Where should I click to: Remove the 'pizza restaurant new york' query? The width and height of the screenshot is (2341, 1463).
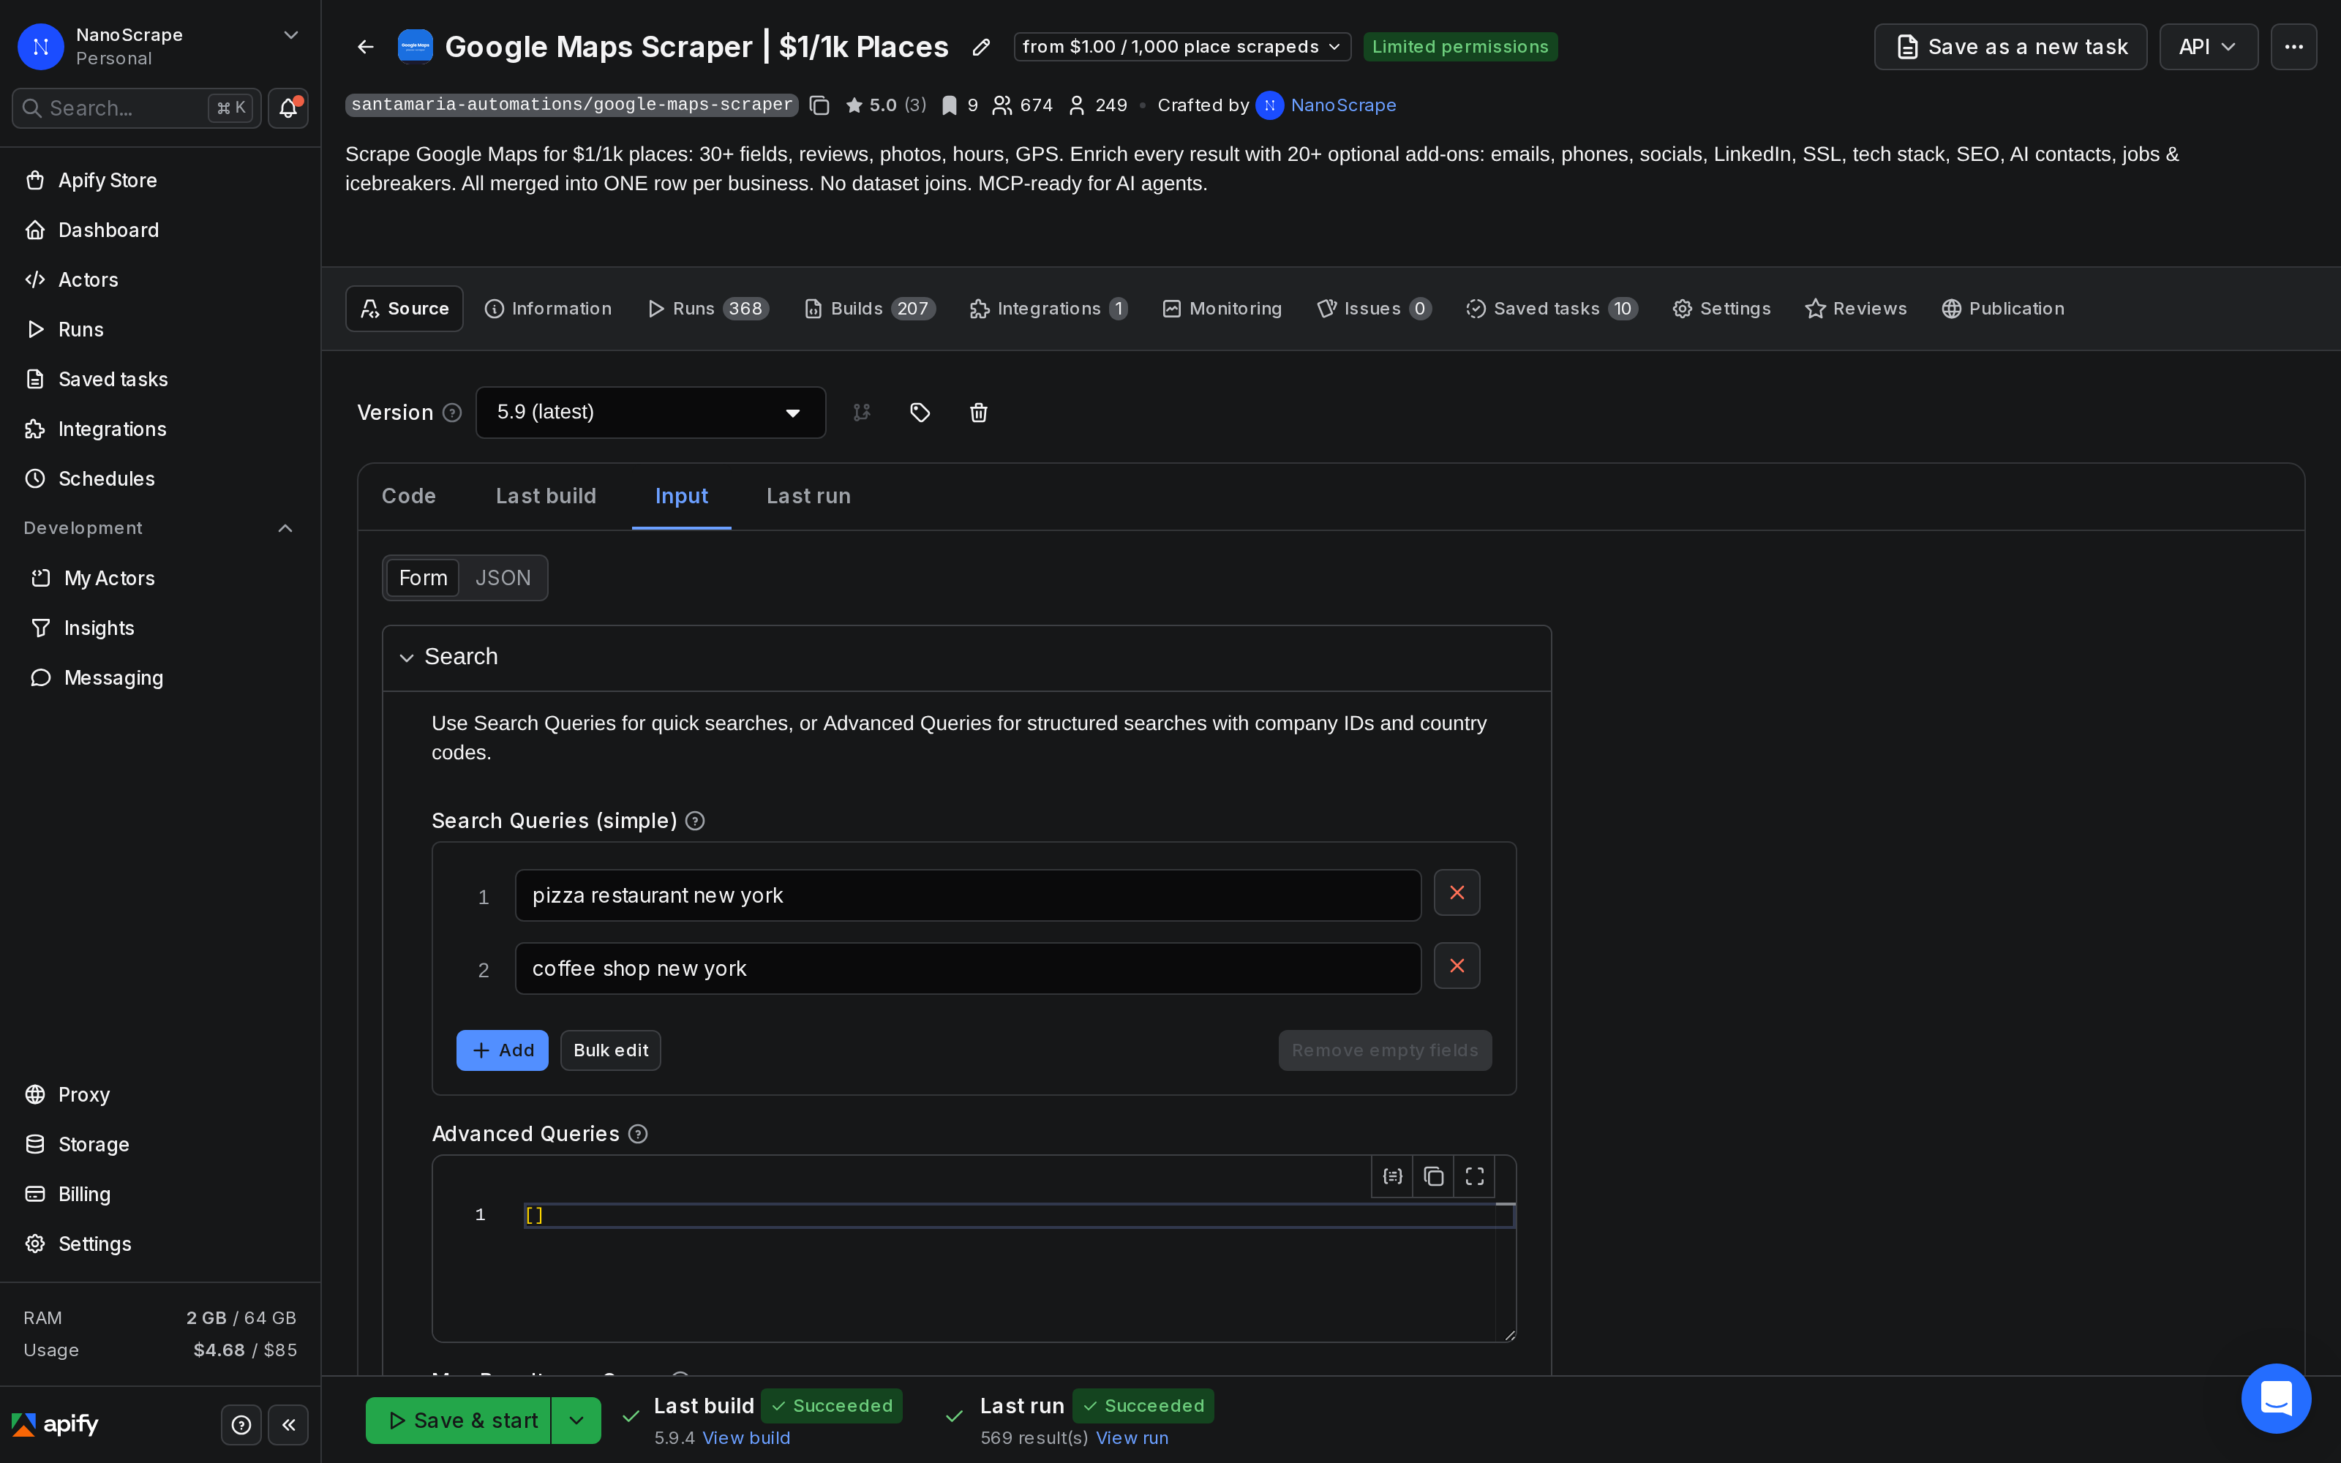1457,893
